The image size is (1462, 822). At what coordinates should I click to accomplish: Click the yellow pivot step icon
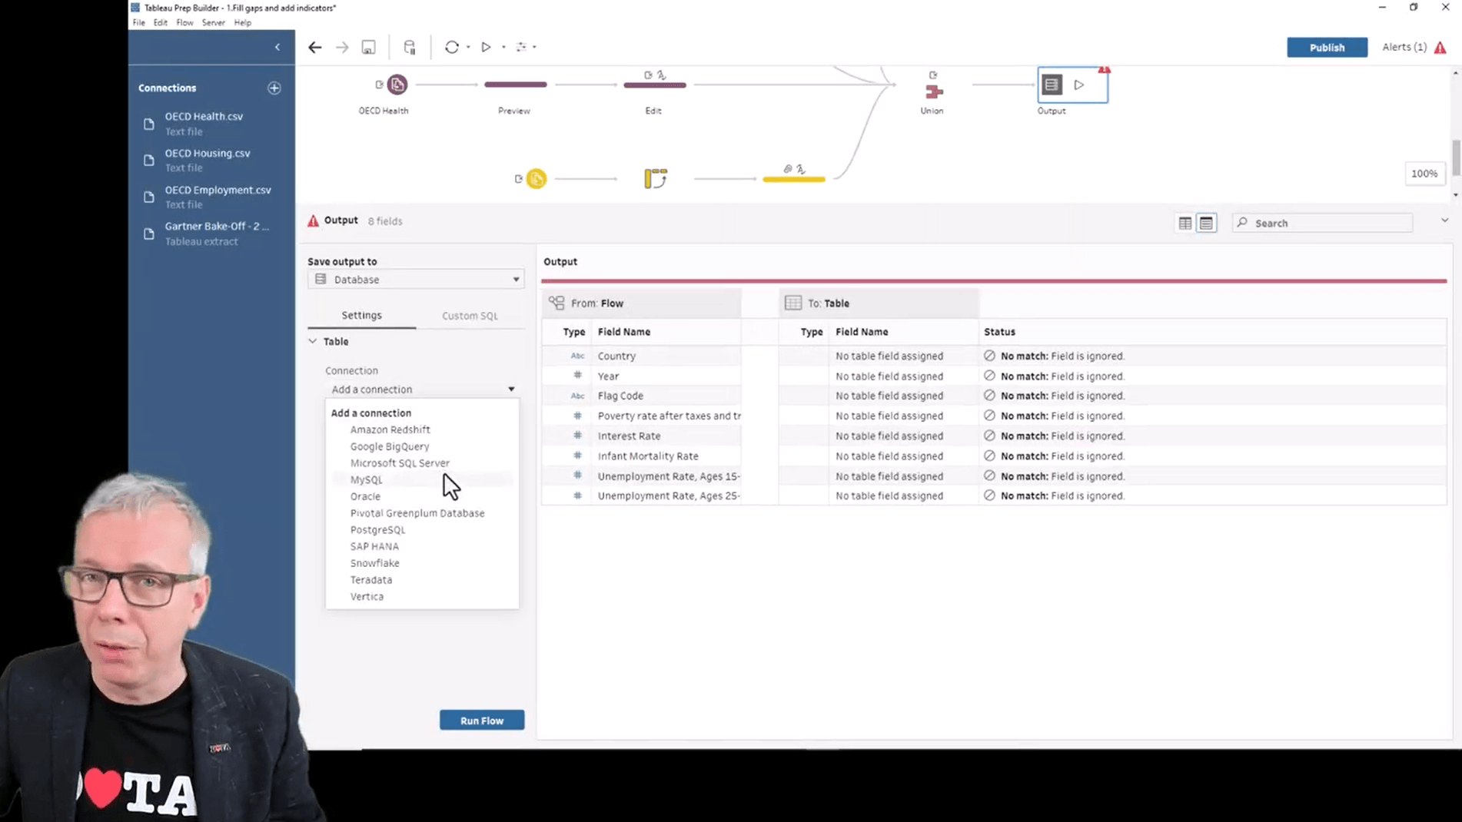(x=655, y=178)
